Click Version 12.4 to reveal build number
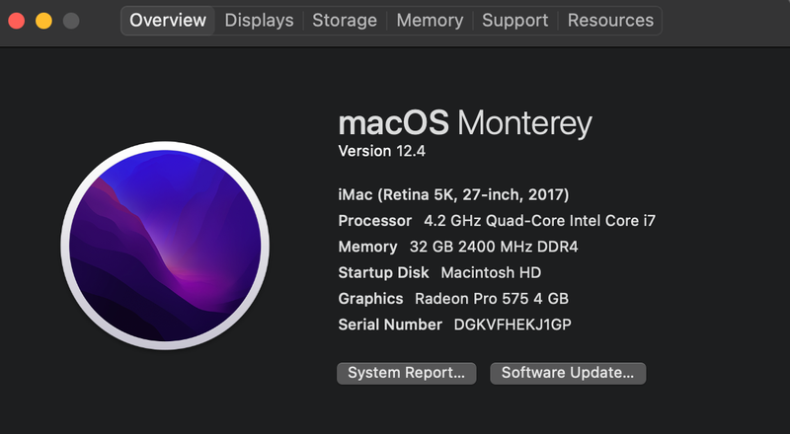Screen dimensions: 790x434 [381, 151]
